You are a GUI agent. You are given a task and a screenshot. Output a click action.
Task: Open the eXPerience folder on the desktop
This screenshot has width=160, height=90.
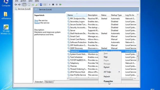[x=6, y=15]
